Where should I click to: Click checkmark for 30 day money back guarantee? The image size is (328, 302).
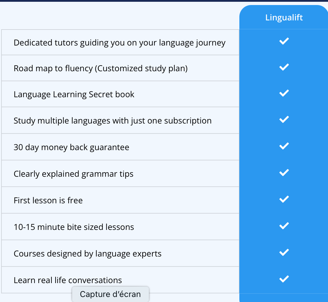(x=284, y=146)
